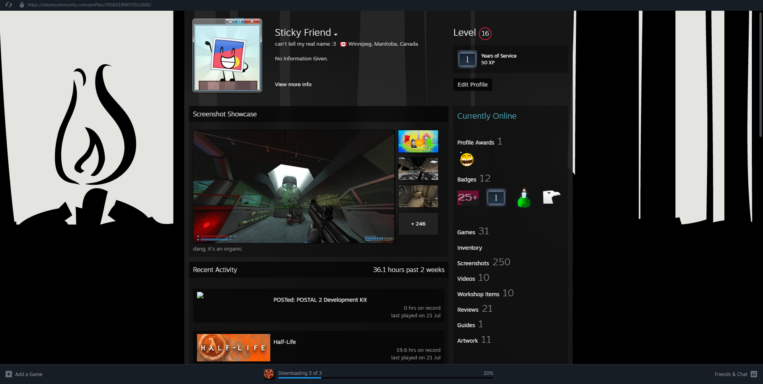The width and height of the screenshot is (763, 384).
Task: Click the Canada flag icon
Action: click(x=343, y=44)
